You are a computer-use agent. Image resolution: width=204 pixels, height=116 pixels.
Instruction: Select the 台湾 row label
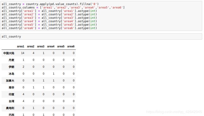(11, 101)
